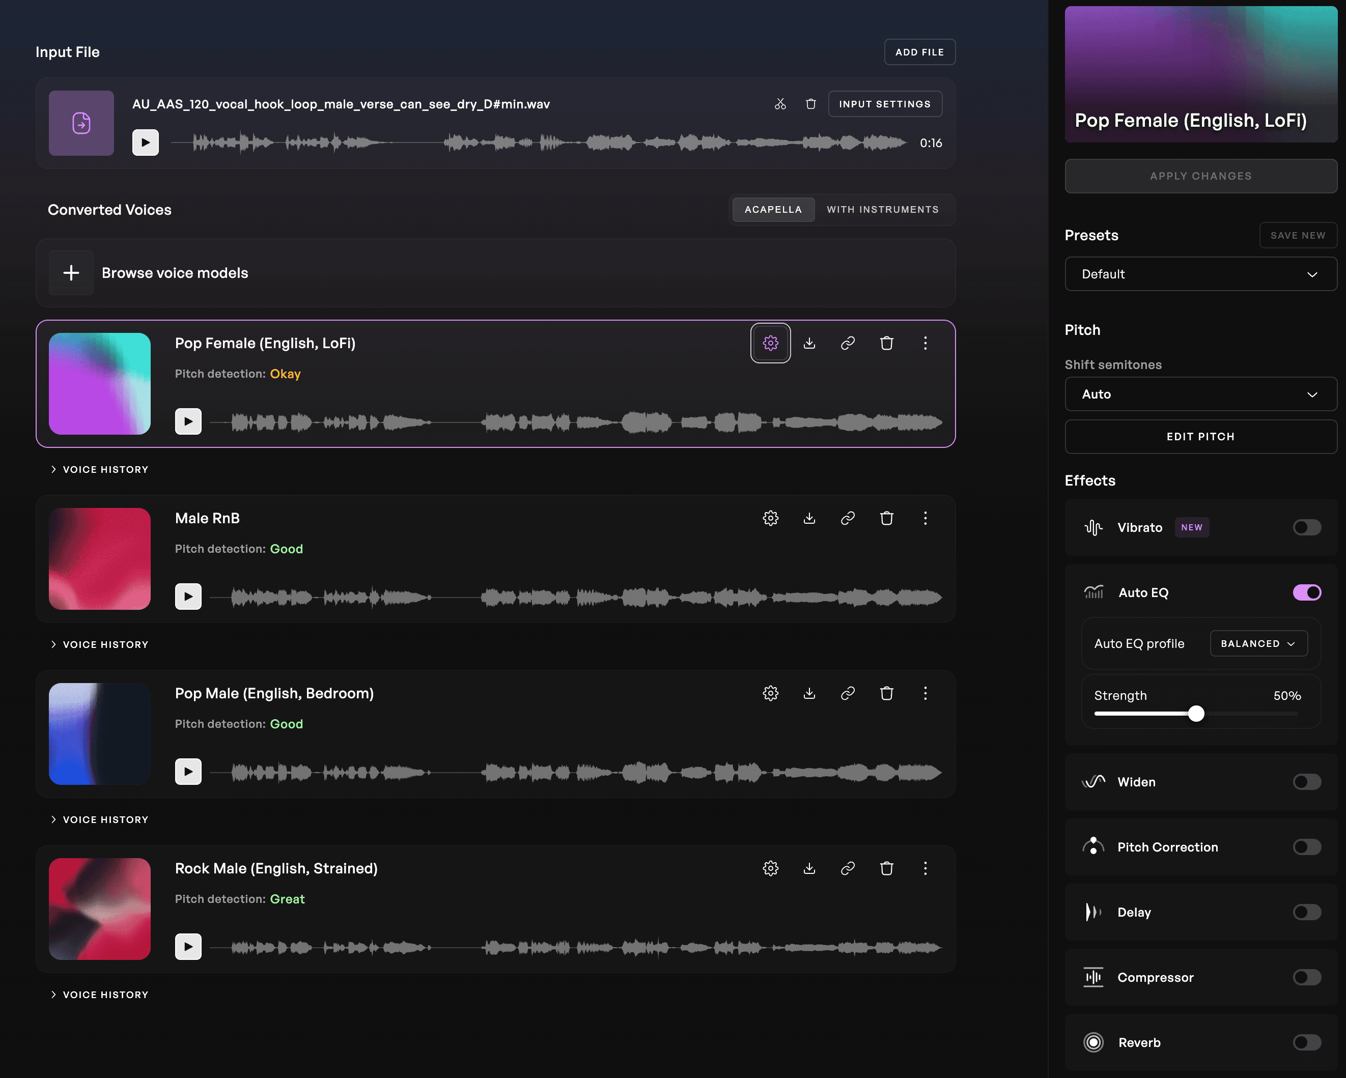Enable the Compressor effect
The image size is (1346, 1078).
[x=1307, y=978]
